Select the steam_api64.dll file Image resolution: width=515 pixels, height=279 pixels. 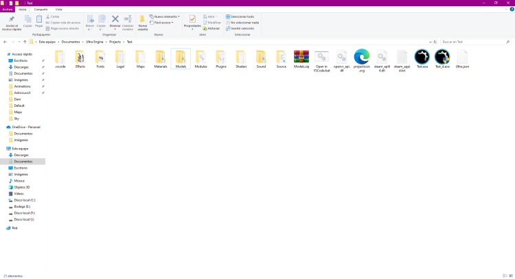pos(382,61)
